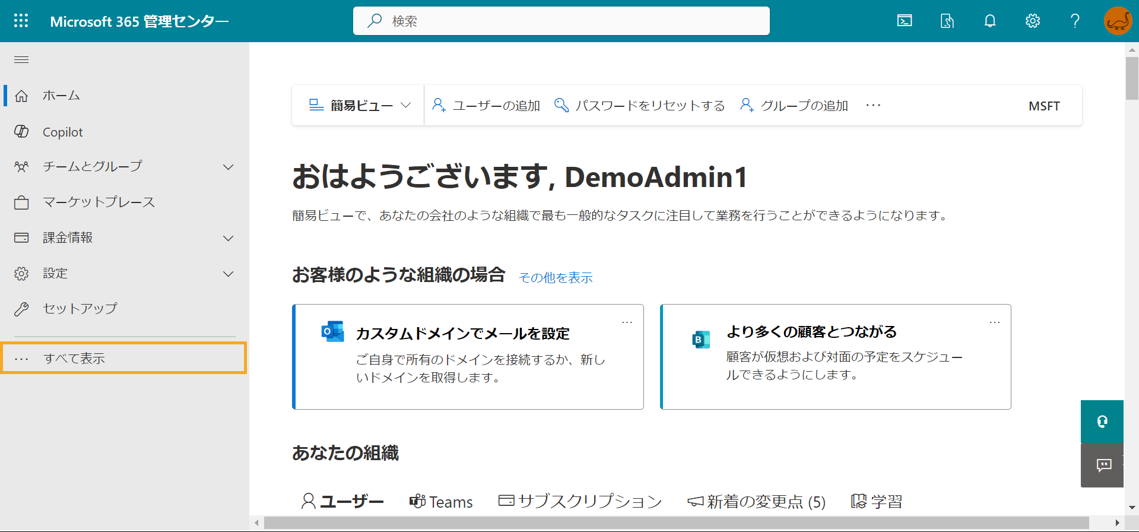Switch to 新着の変更点 (5) tab

pos(756,502)
